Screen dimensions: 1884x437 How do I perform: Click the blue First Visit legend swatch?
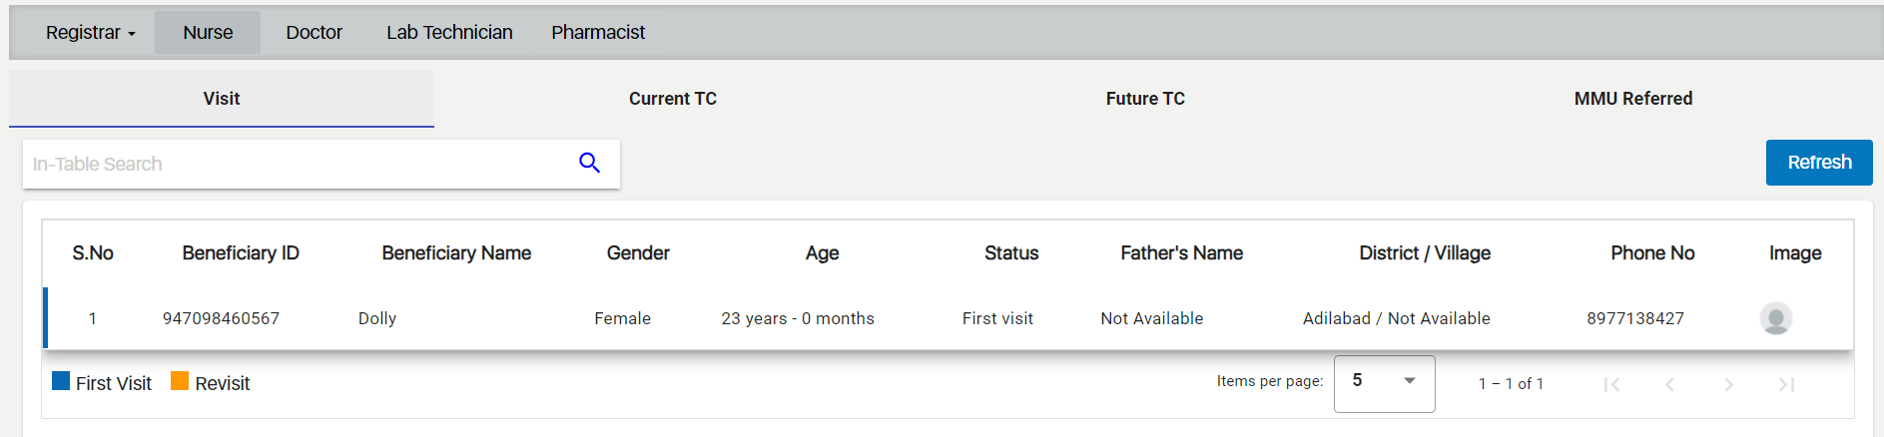(x=61, y=380)
